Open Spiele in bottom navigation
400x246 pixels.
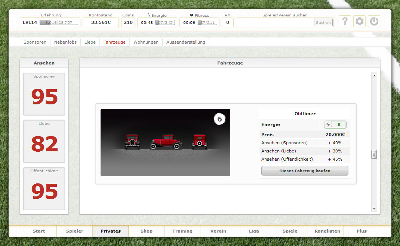click(290, 231)
